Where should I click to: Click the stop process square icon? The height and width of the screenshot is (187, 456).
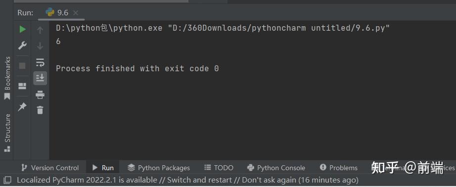coord(22,66)
